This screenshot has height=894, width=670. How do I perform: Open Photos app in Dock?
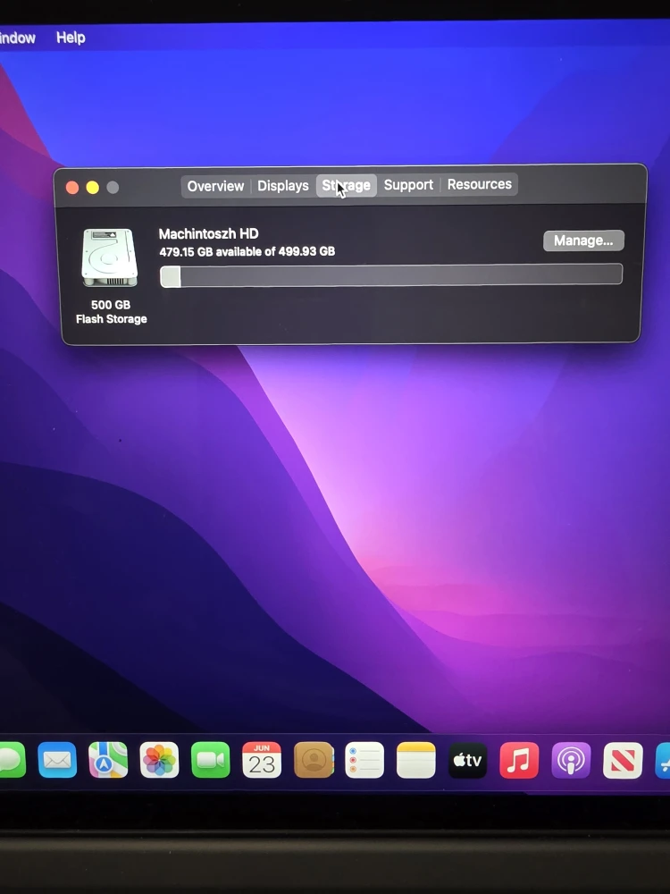[x=160, y=760]
